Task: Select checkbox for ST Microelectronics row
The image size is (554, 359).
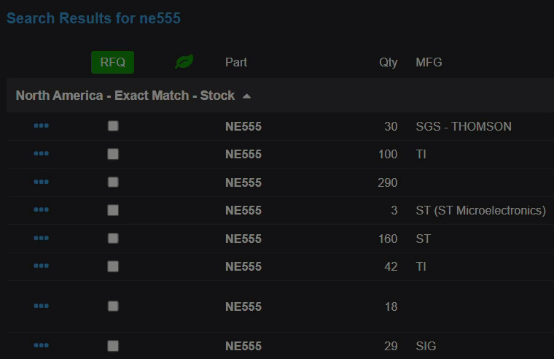Action: point(113,210)
